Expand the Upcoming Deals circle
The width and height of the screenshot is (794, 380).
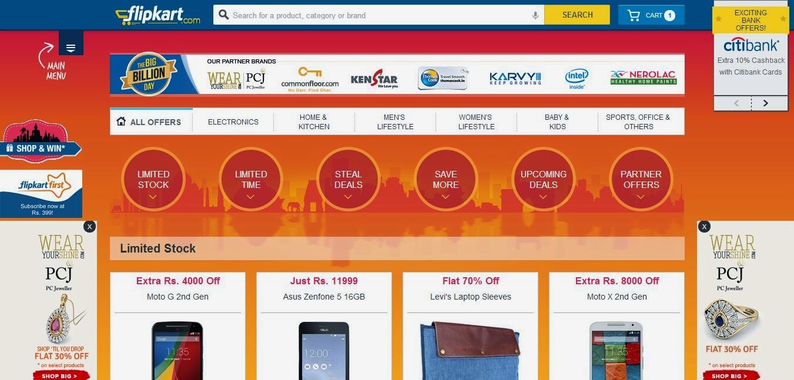click(544, 179)
